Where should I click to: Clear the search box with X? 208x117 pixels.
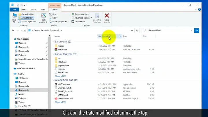[192, 31]
